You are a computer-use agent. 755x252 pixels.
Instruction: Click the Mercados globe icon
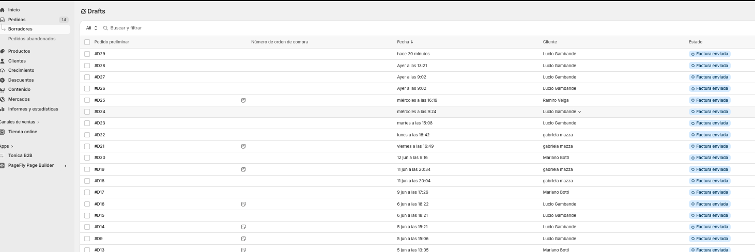click(x=2, y=99)
